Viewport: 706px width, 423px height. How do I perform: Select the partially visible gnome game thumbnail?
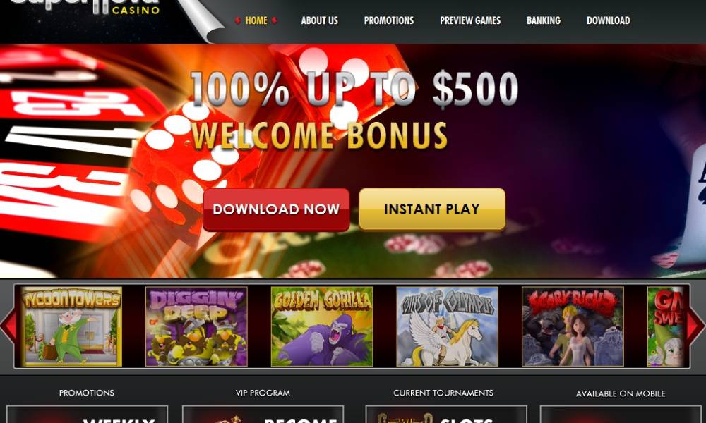(666, 326)
